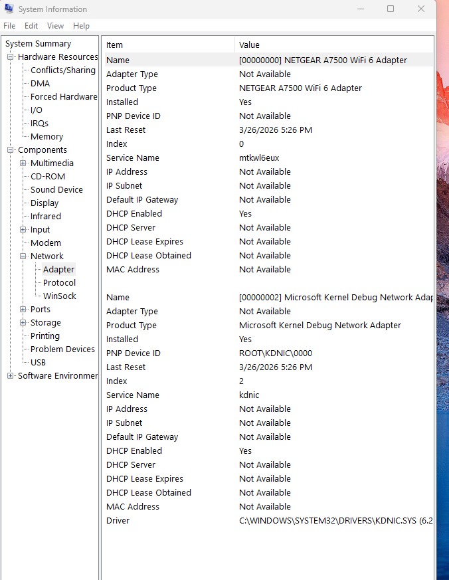Viewport: 449px width, 580px height.
Task: Select DMA in the tree
Action: point(40,84)
